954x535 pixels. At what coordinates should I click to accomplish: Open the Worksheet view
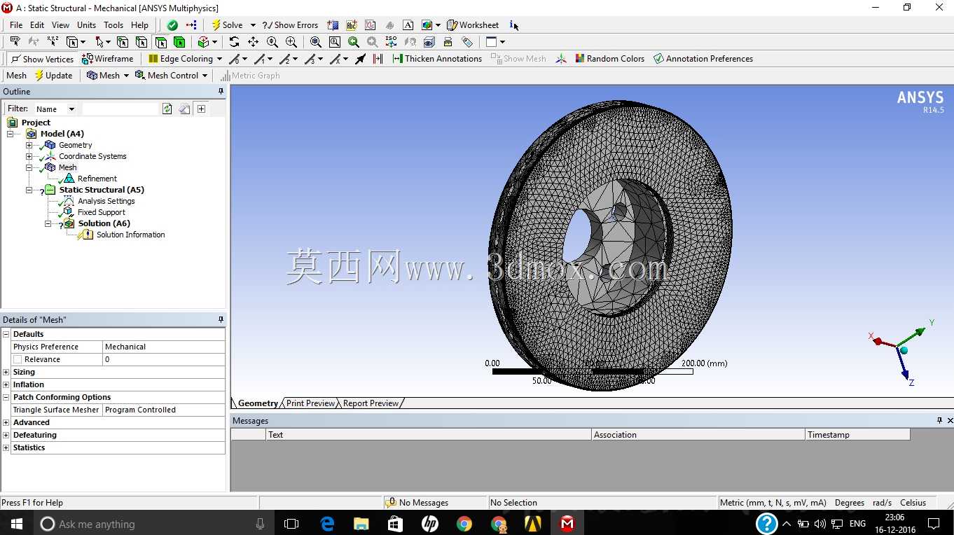pyautogui.click(x=473, y=25)
